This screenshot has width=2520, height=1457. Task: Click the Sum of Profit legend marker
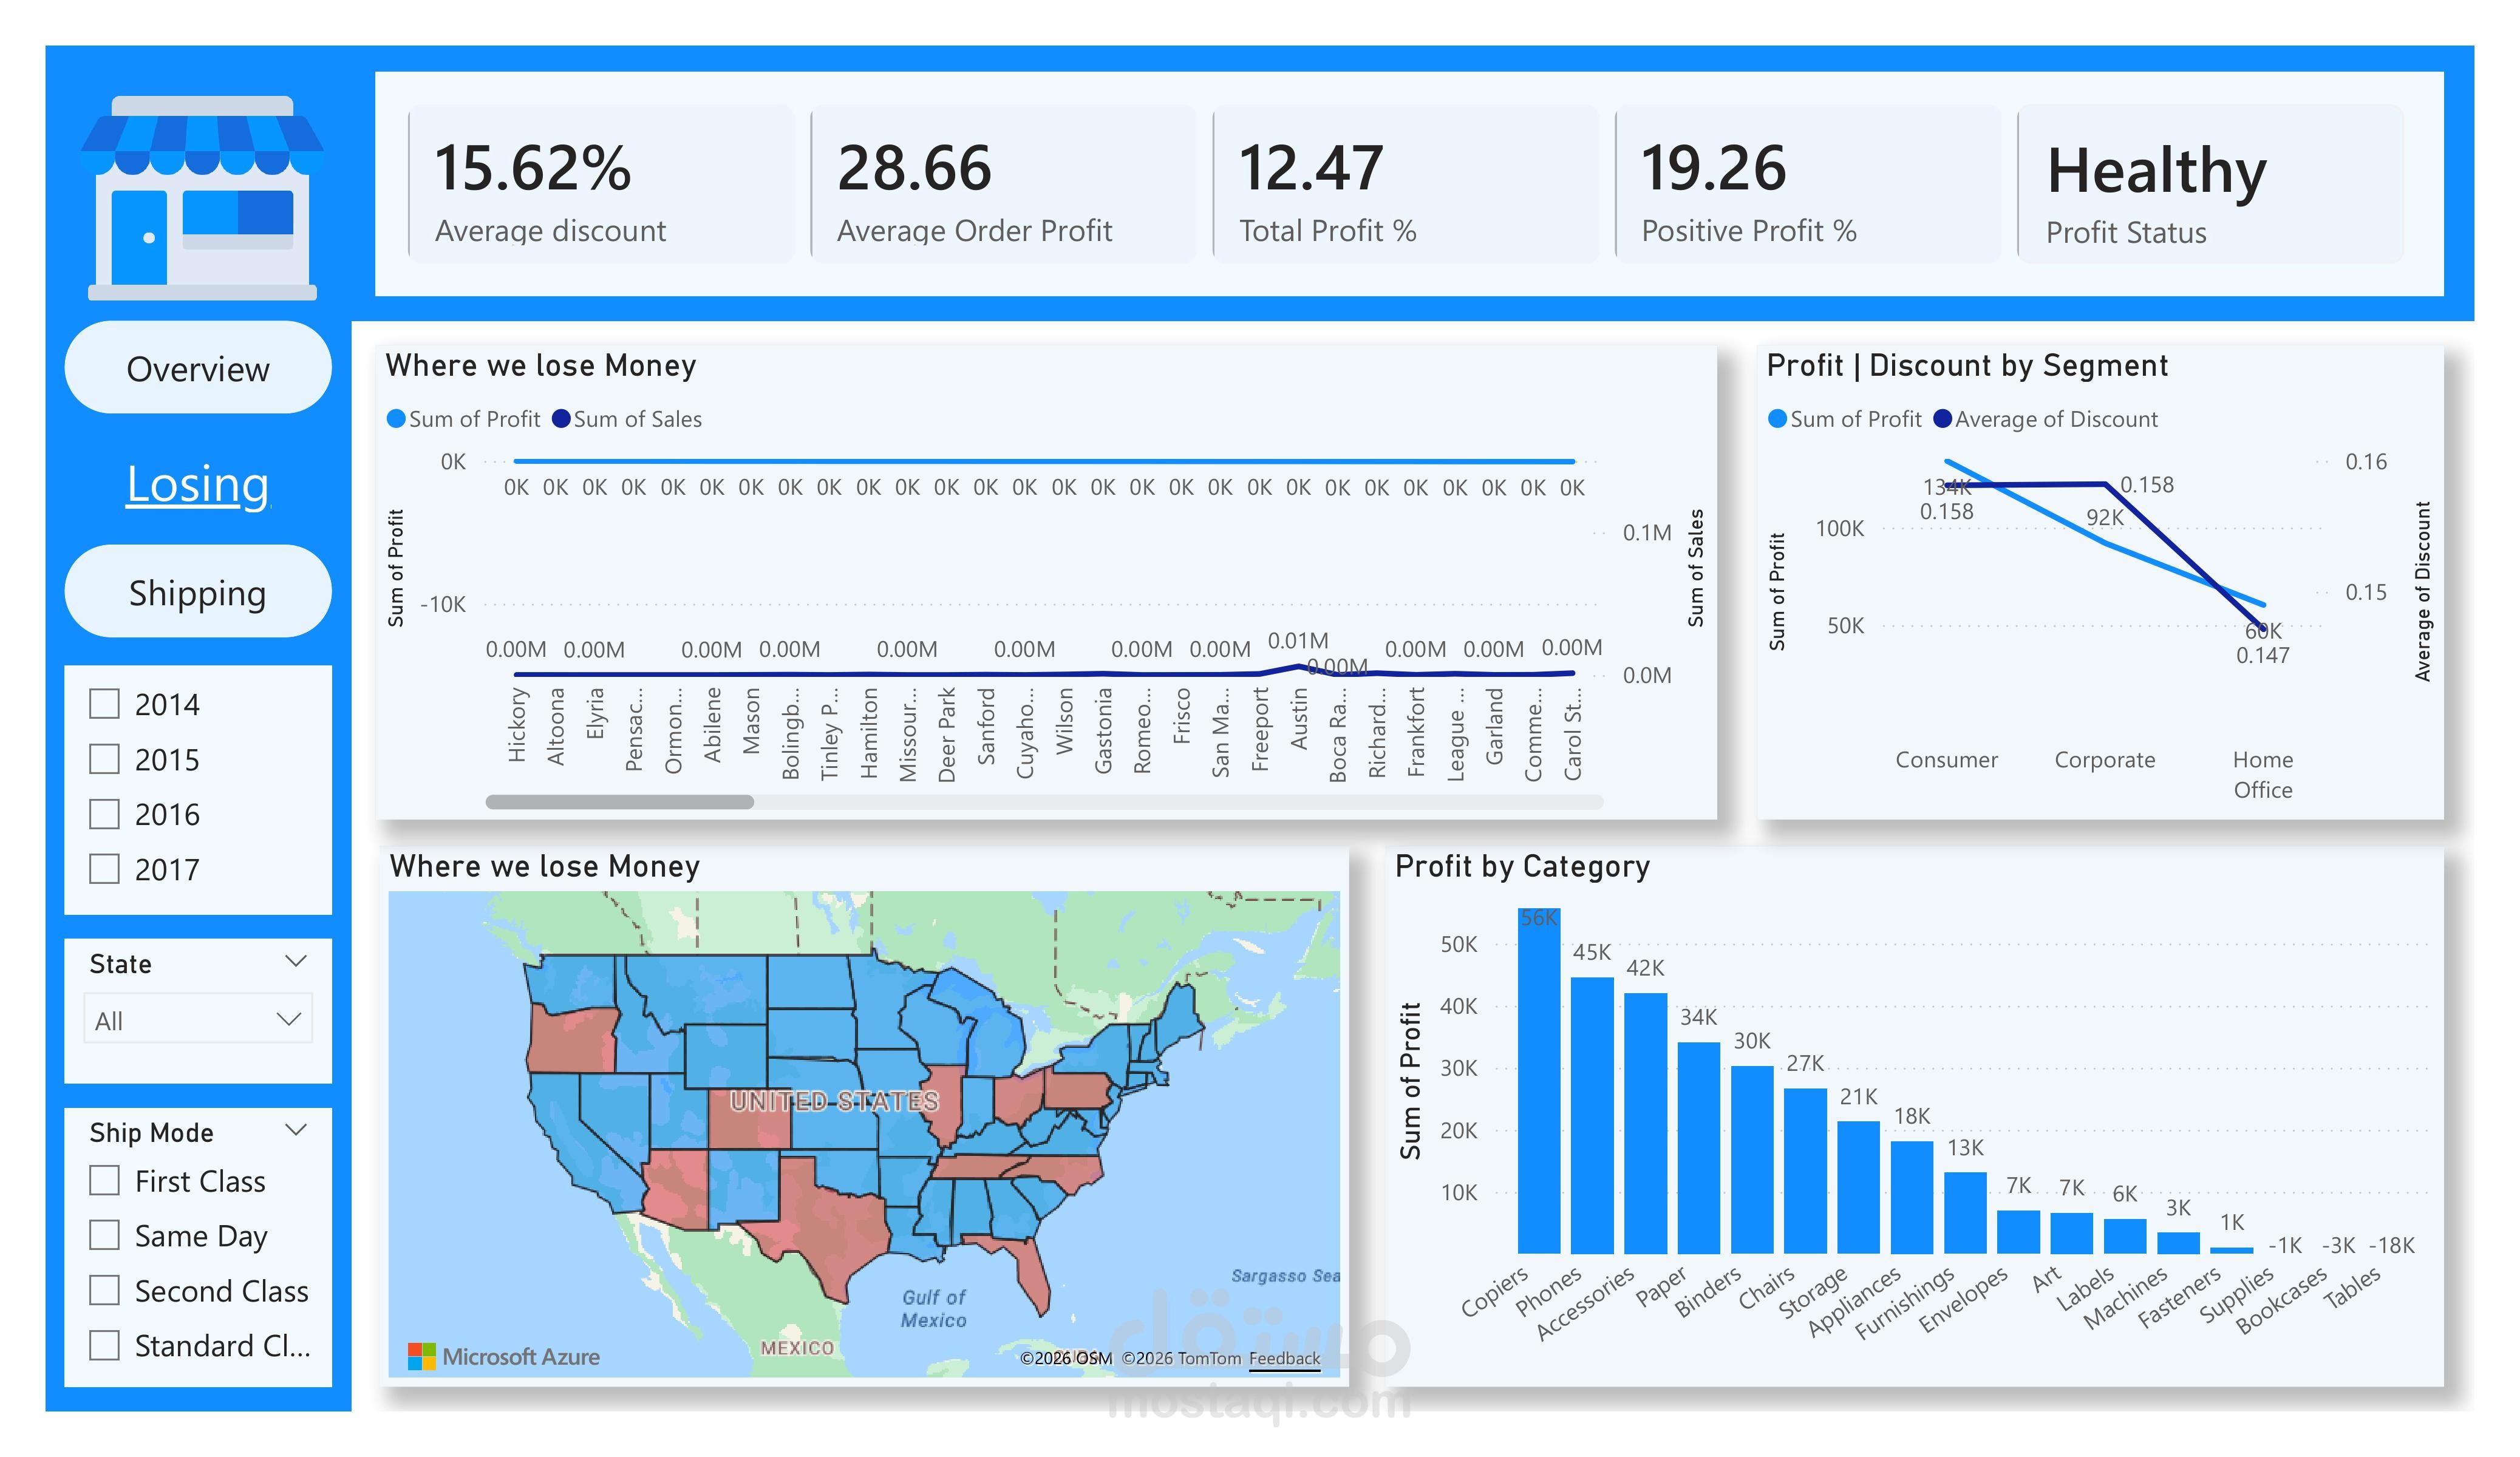396,419
